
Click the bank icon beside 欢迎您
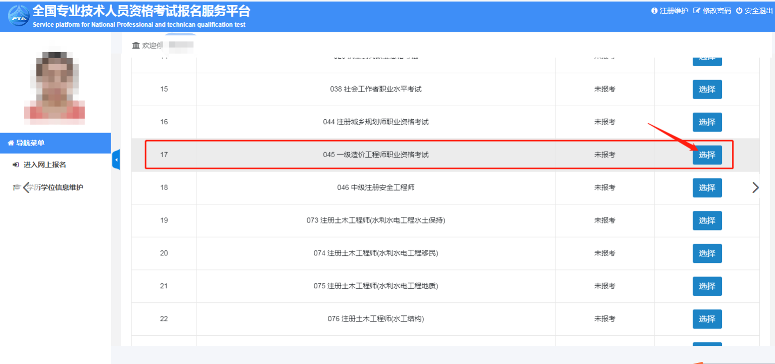(136, 45)
